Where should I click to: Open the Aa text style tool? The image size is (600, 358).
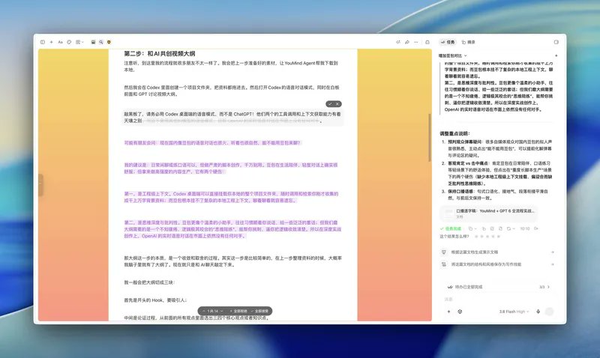click(60, 42)
